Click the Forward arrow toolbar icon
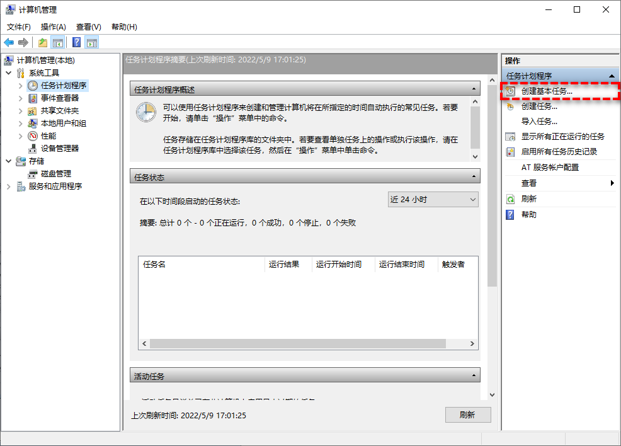621x446 pixels. tap(23, 42)
